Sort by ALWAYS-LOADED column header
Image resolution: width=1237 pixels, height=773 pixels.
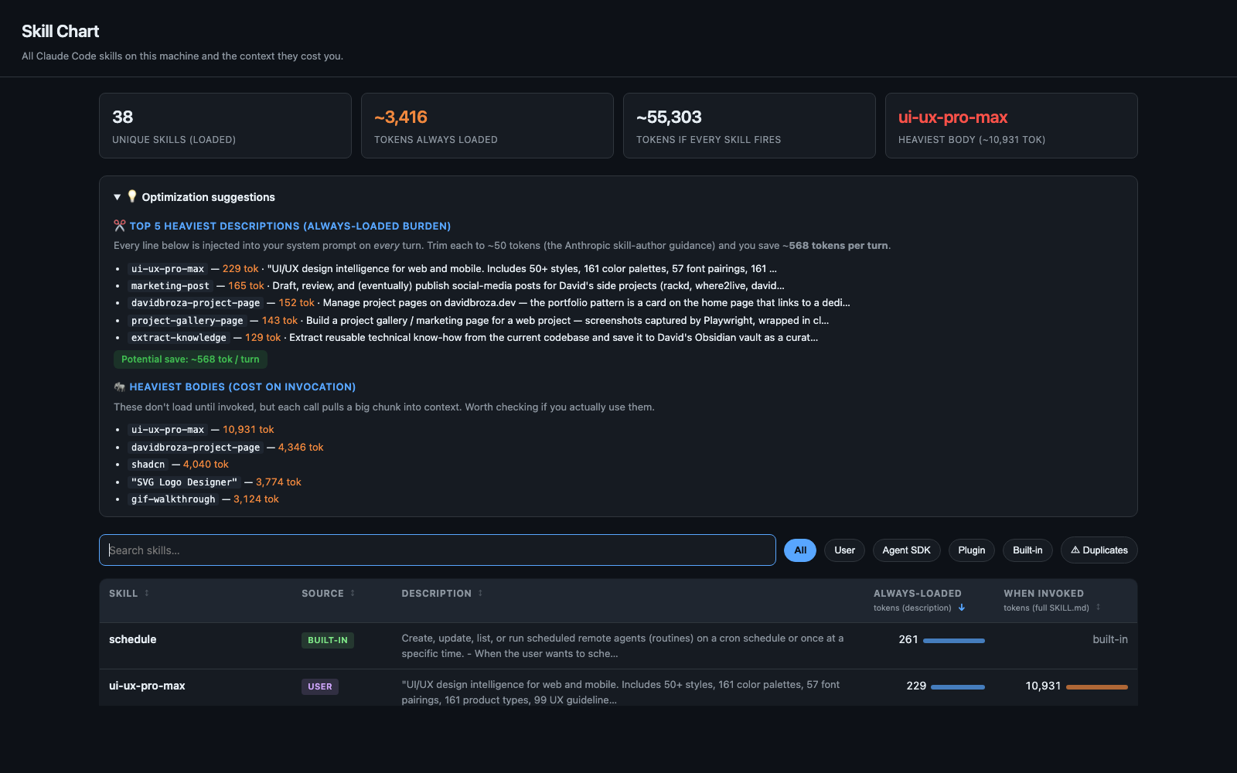[x=917, y=593]
